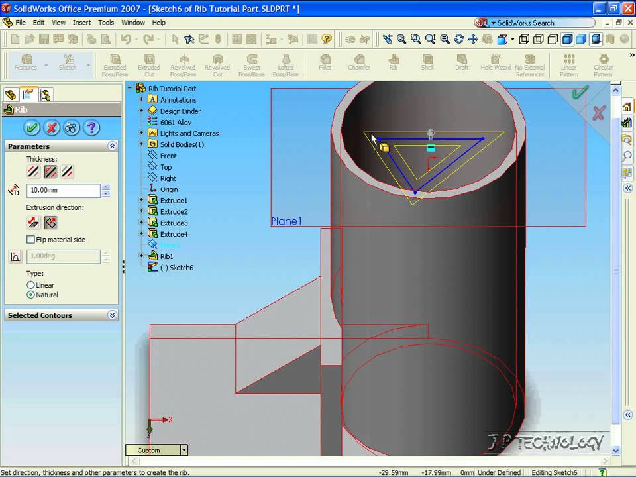Select the Linear type radio button
Viewport: 636px width, 477px height.
click(30, 285)
